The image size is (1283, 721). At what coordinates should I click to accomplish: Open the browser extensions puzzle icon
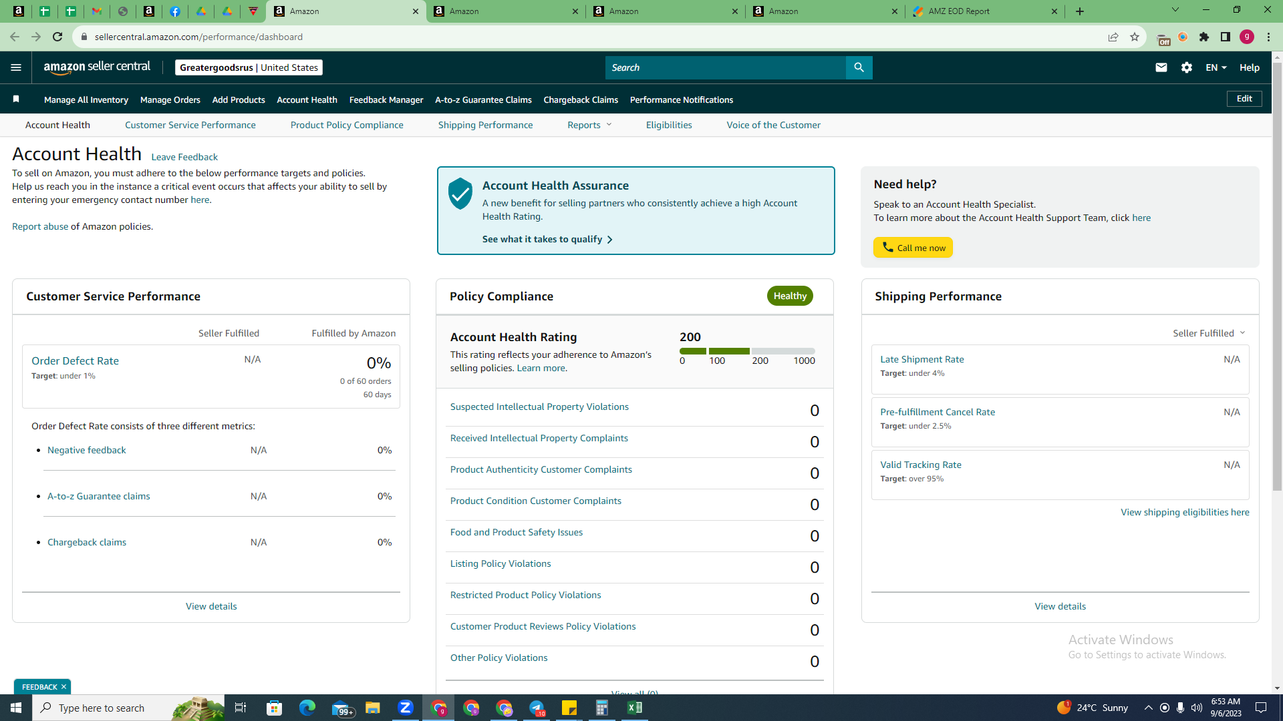click(x=1204, y=37)
